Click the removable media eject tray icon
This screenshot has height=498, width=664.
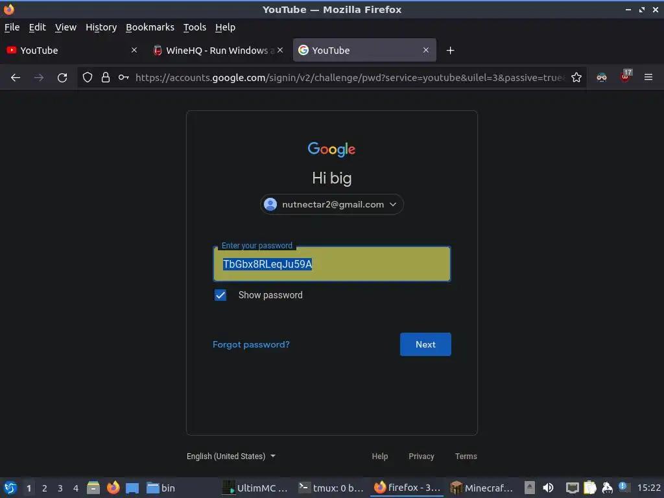point(529,488)
